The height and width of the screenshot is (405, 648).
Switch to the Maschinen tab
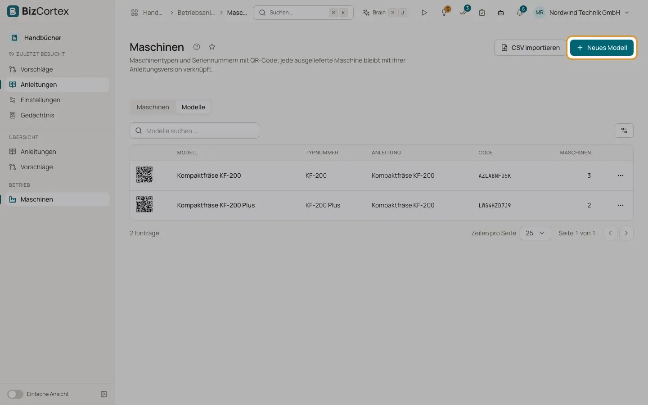153,107
